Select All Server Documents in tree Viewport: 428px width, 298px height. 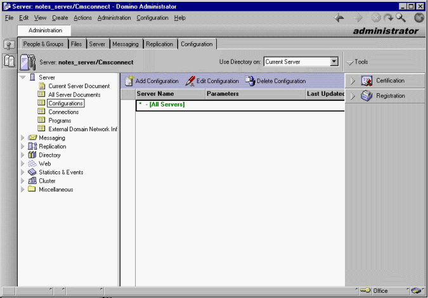(x=74, y=94)
